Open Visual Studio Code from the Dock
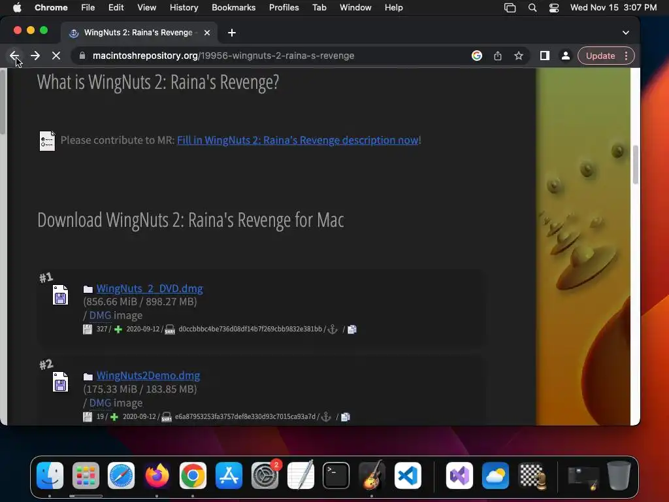Screen dimensions: 669x502 408,476
